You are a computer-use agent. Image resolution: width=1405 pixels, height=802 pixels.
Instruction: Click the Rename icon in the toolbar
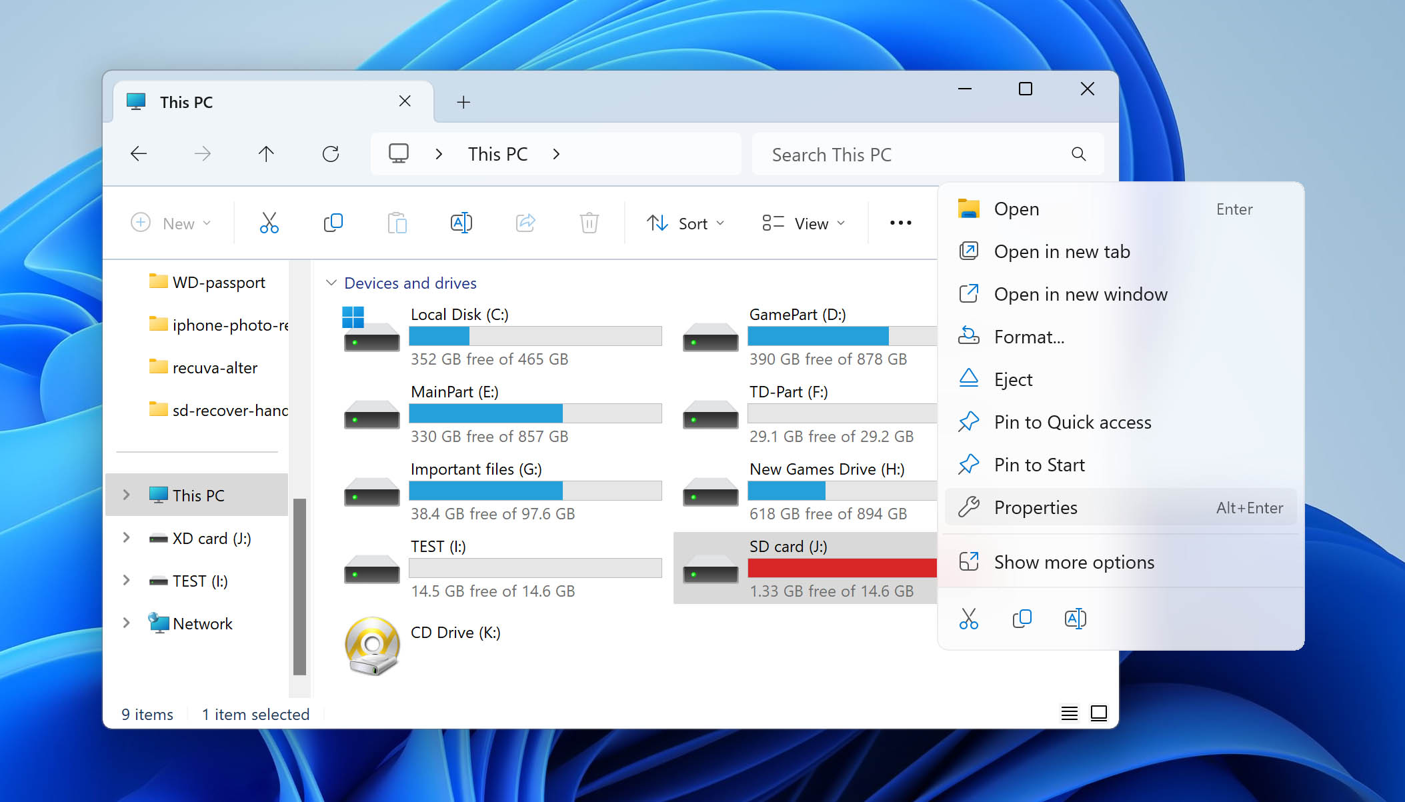[x=460, y=223]
